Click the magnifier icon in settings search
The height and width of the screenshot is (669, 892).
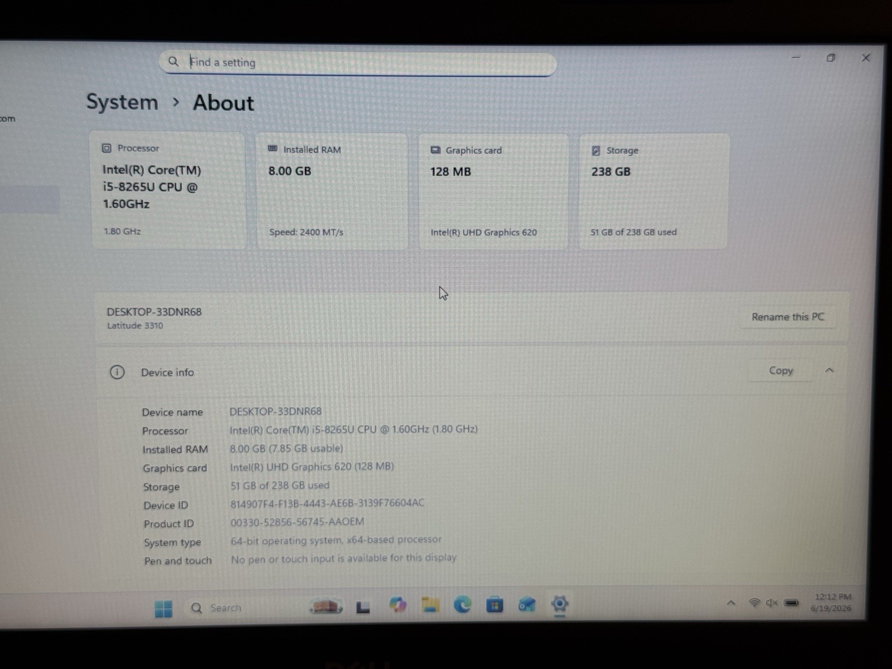(x=173, y=61)
